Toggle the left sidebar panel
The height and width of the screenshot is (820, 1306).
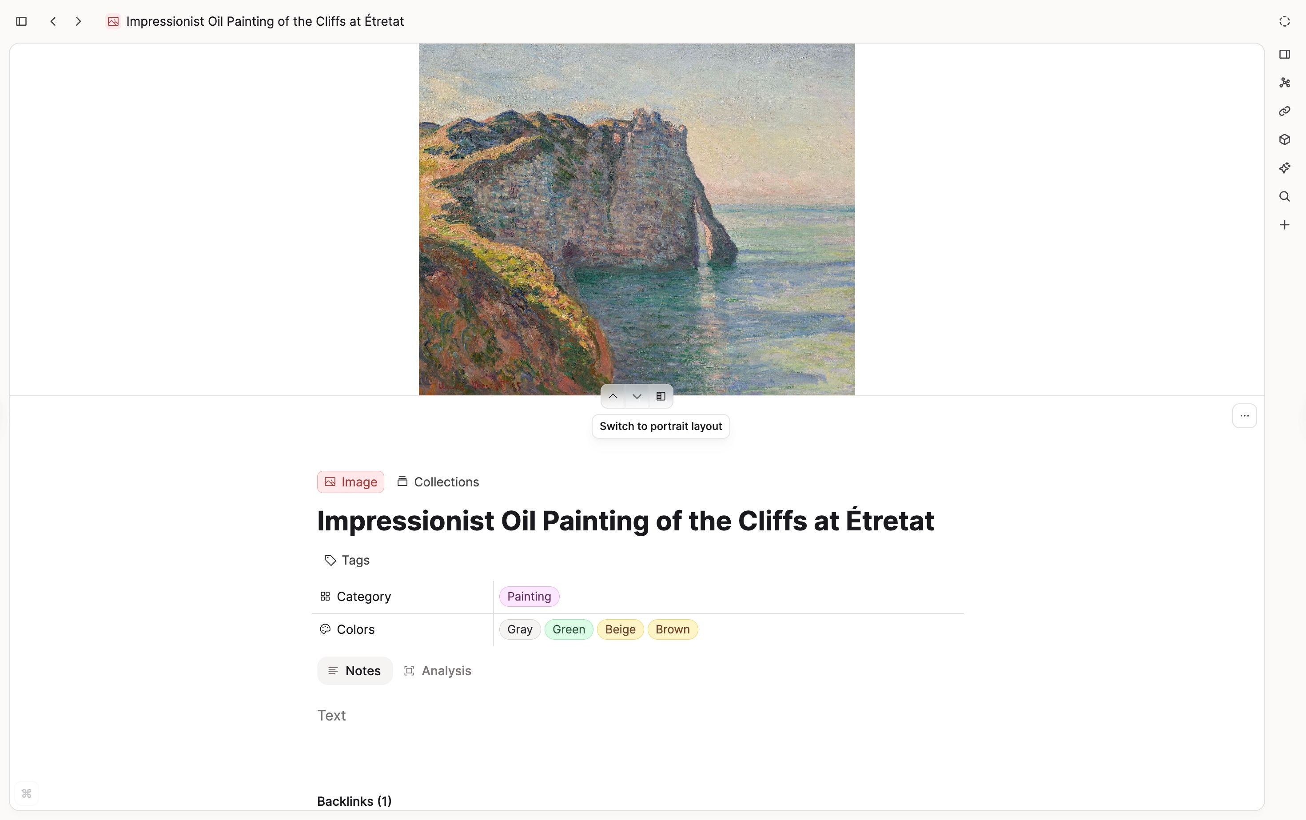pos(21,21)
